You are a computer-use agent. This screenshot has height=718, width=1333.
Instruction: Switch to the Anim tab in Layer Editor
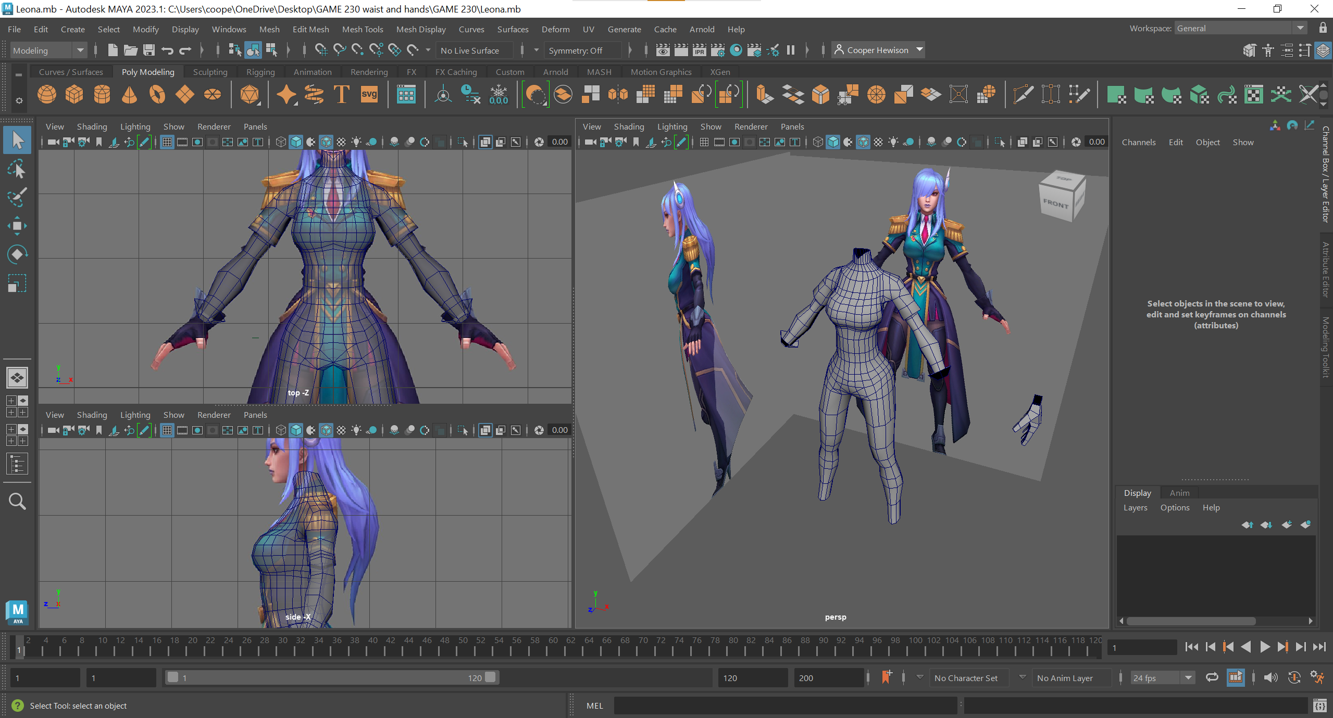point(1179,493)
